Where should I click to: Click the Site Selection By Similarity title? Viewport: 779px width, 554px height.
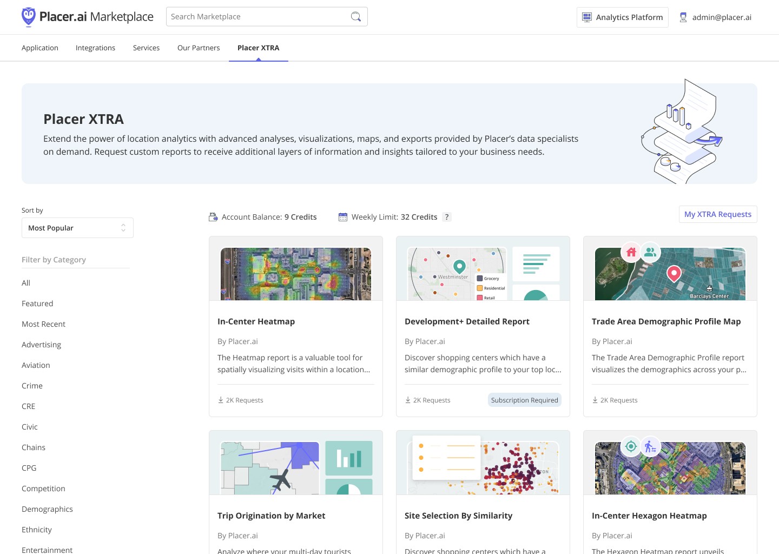[458, 516]
